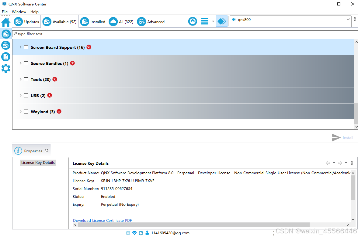
Task: Click right arrow of license details scrollbar
Action: click(348, 225)
